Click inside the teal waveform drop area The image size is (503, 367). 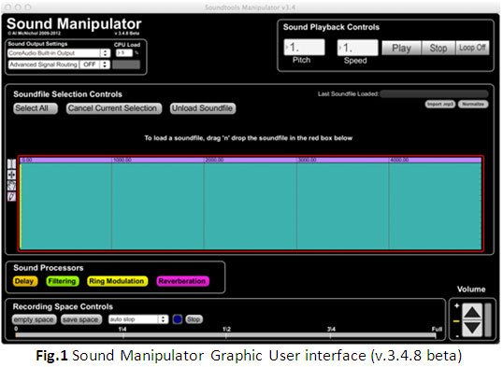pyautogui.click(x=251, y=205)
